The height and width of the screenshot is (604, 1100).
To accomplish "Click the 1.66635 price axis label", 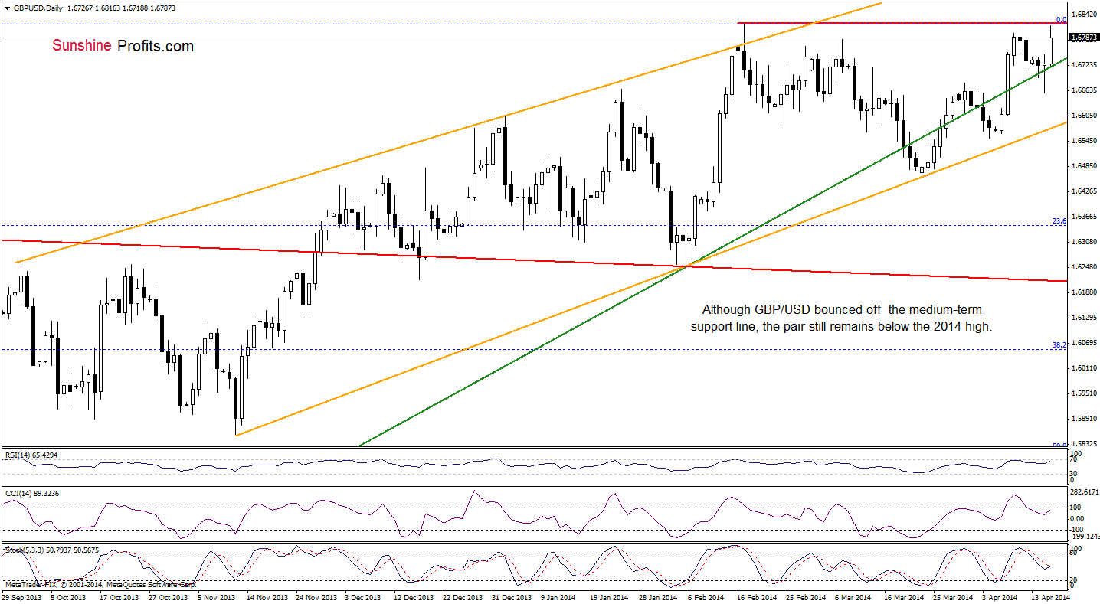I will click(1083, 91).
